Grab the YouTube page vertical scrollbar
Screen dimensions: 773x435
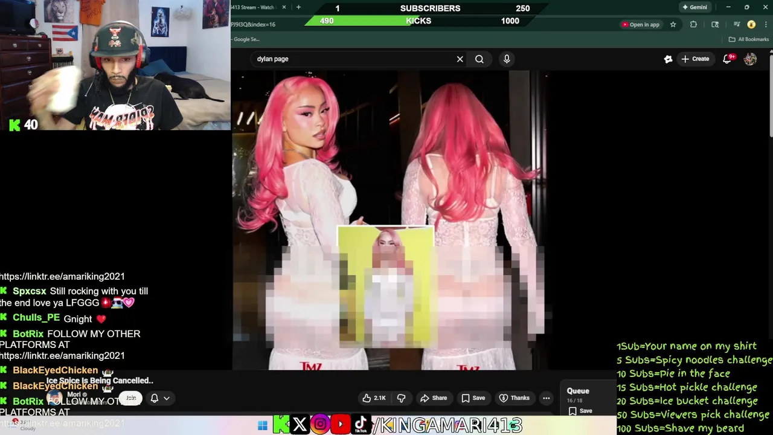(770, 95)
